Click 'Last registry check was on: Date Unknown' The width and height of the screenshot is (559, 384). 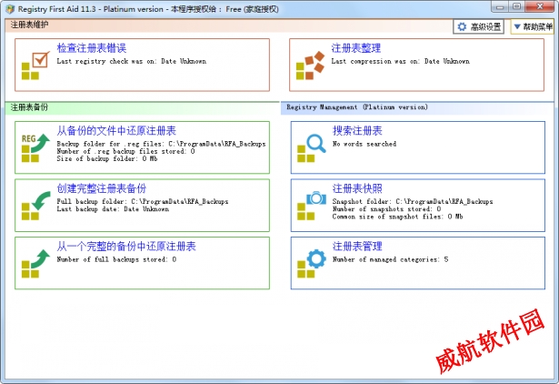(x=132, y=61)
